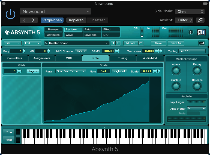Click the plugin power bypass icon
This screenshot has height=155, width=210.
click(10, 14)
